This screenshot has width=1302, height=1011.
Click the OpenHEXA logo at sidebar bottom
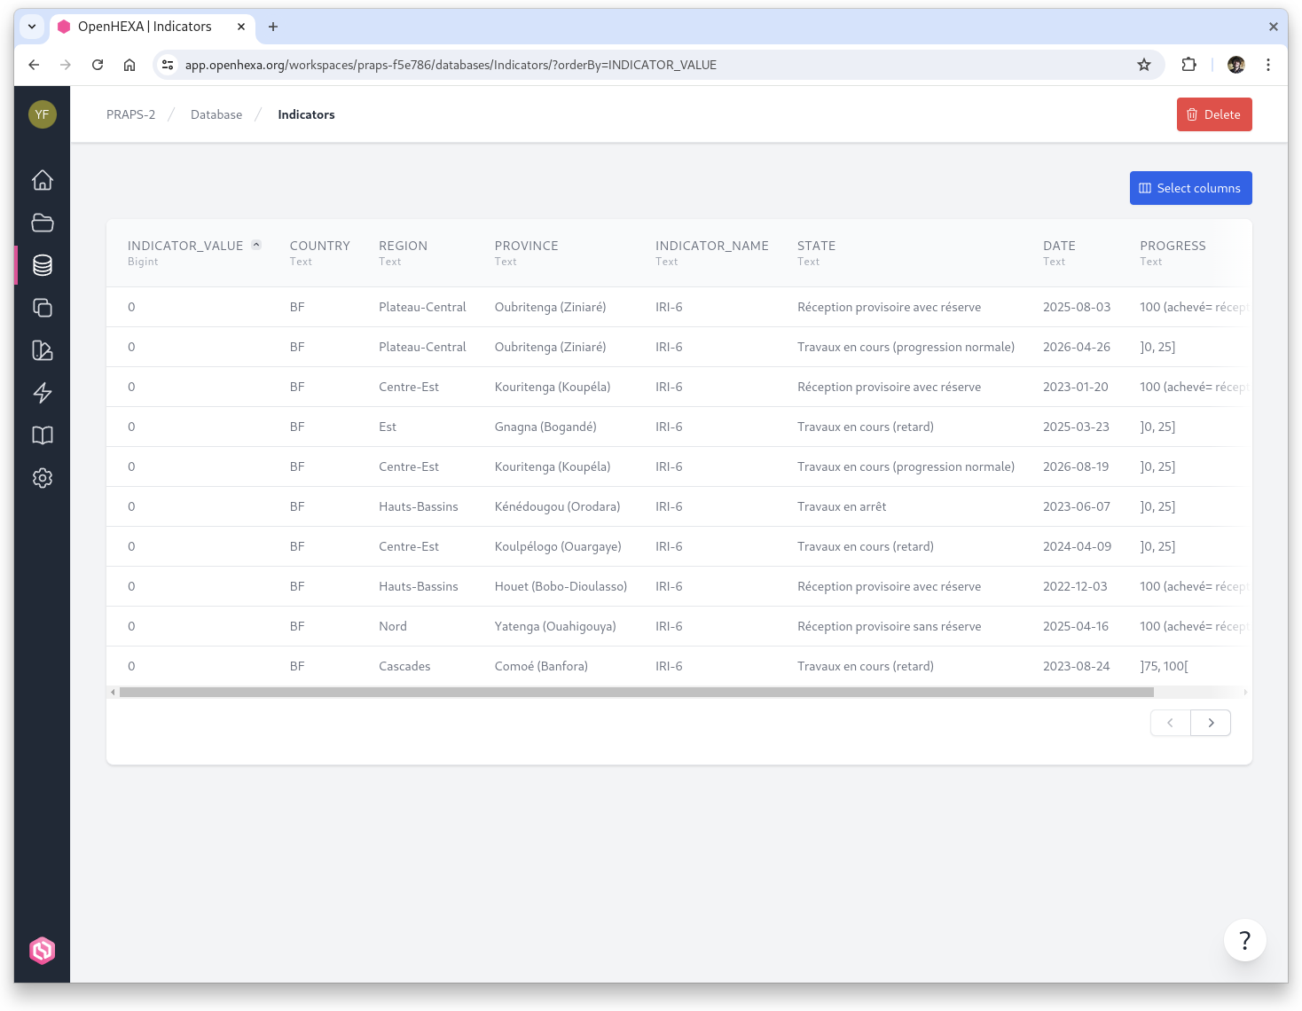42,950
